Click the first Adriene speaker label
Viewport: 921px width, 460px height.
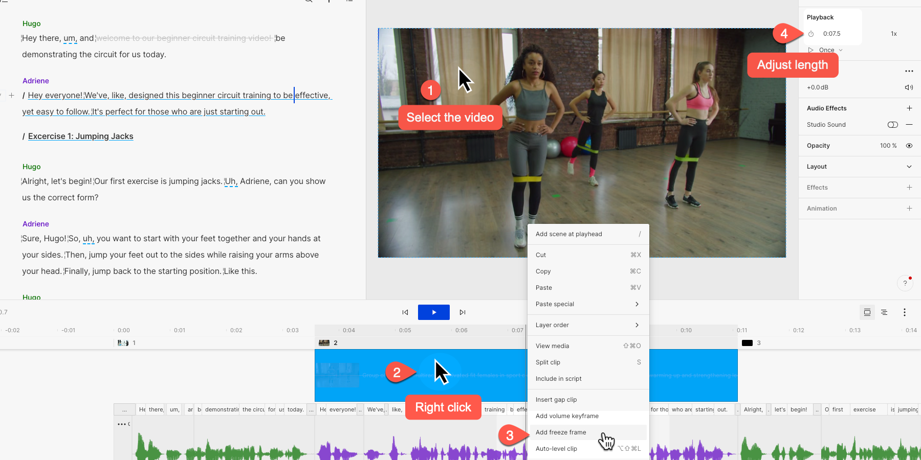coord(36,81)
